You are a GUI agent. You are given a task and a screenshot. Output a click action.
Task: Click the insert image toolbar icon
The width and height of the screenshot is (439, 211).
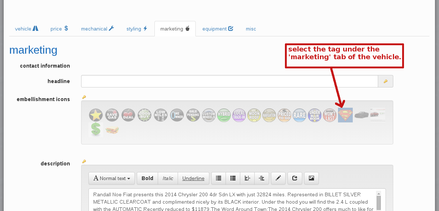point(311,178)
